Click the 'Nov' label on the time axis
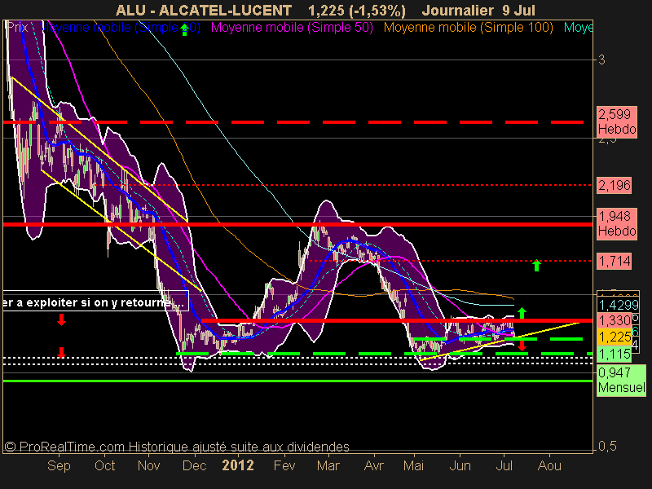652x489 pixels. coord(149,465)
